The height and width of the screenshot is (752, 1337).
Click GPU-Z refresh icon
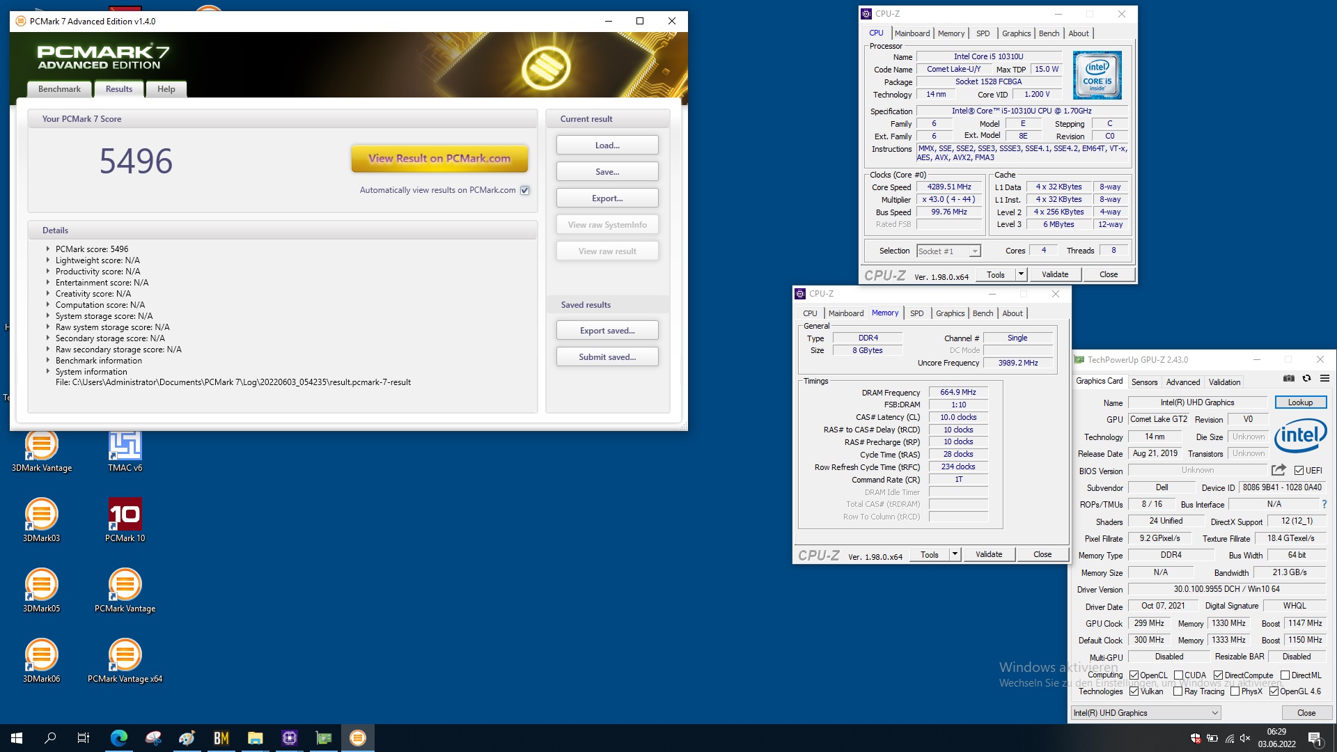point(1306,379)
